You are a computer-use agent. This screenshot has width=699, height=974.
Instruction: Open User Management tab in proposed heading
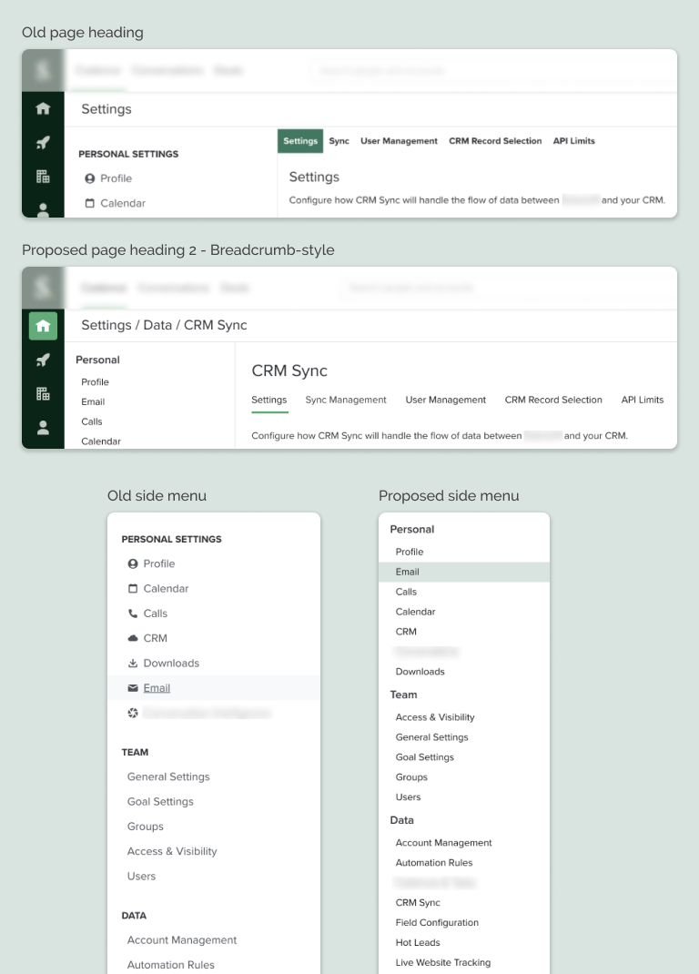tap(445, 400)
